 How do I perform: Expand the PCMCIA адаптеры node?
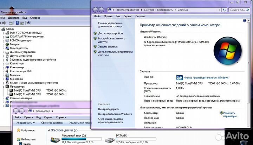(4, 40)
